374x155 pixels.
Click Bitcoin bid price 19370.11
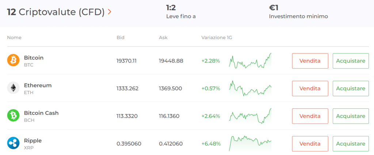click(126, 61)
